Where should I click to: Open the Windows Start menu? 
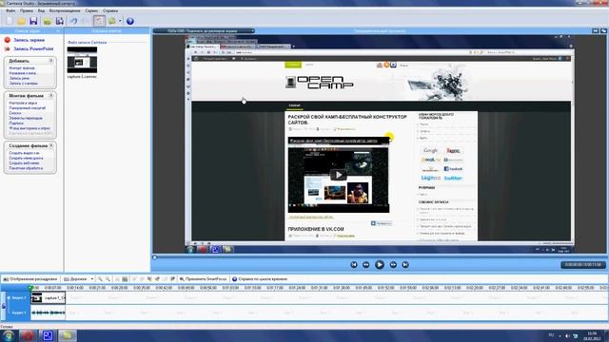pyautogui.click(x=9, y=335)
